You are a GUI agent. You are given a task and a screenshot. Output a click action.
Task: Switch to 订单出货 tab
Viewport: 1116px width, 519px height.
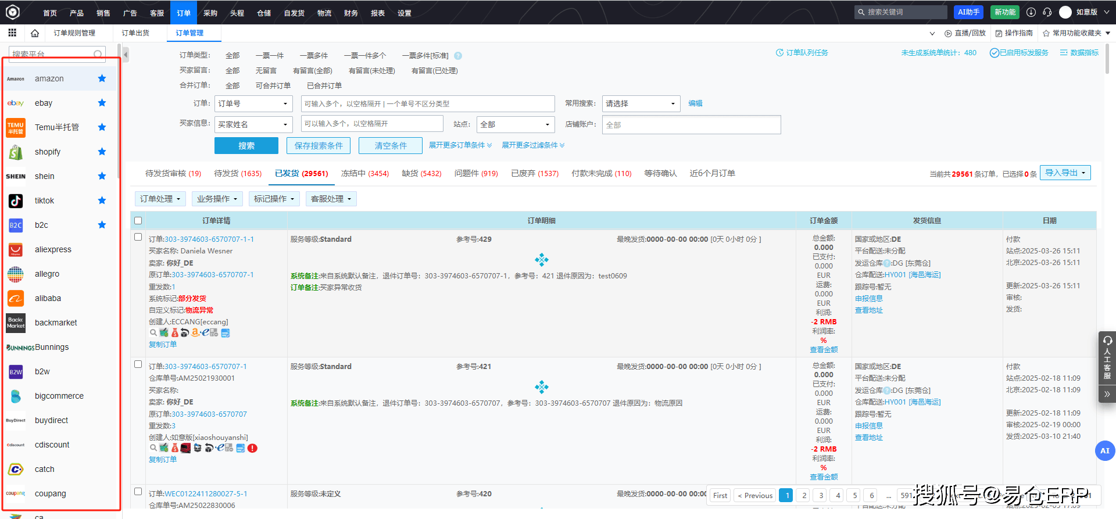coord(135,33)
